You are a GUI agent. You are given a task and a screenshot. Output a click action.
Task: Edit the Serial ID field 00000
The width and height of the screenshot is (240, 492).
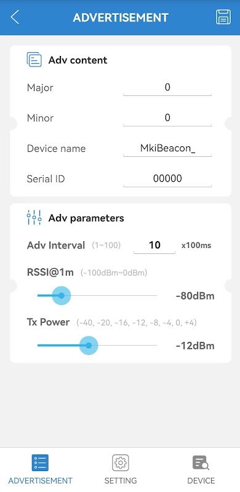[x=167, y=178]
